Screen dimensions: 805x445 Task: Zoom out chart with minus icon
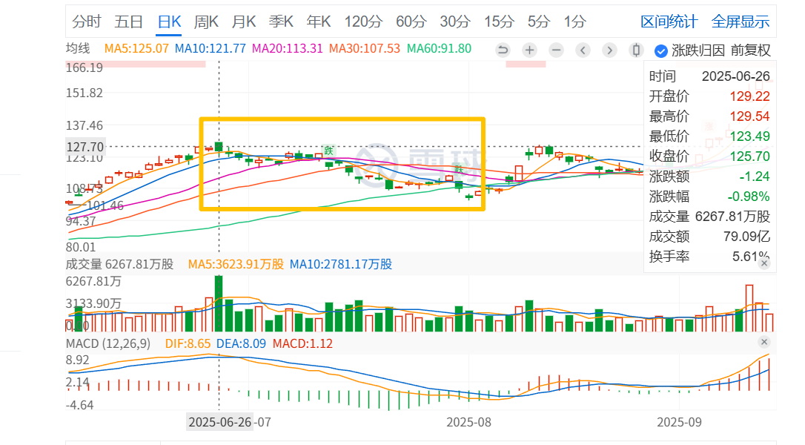[x=556, y=50]
